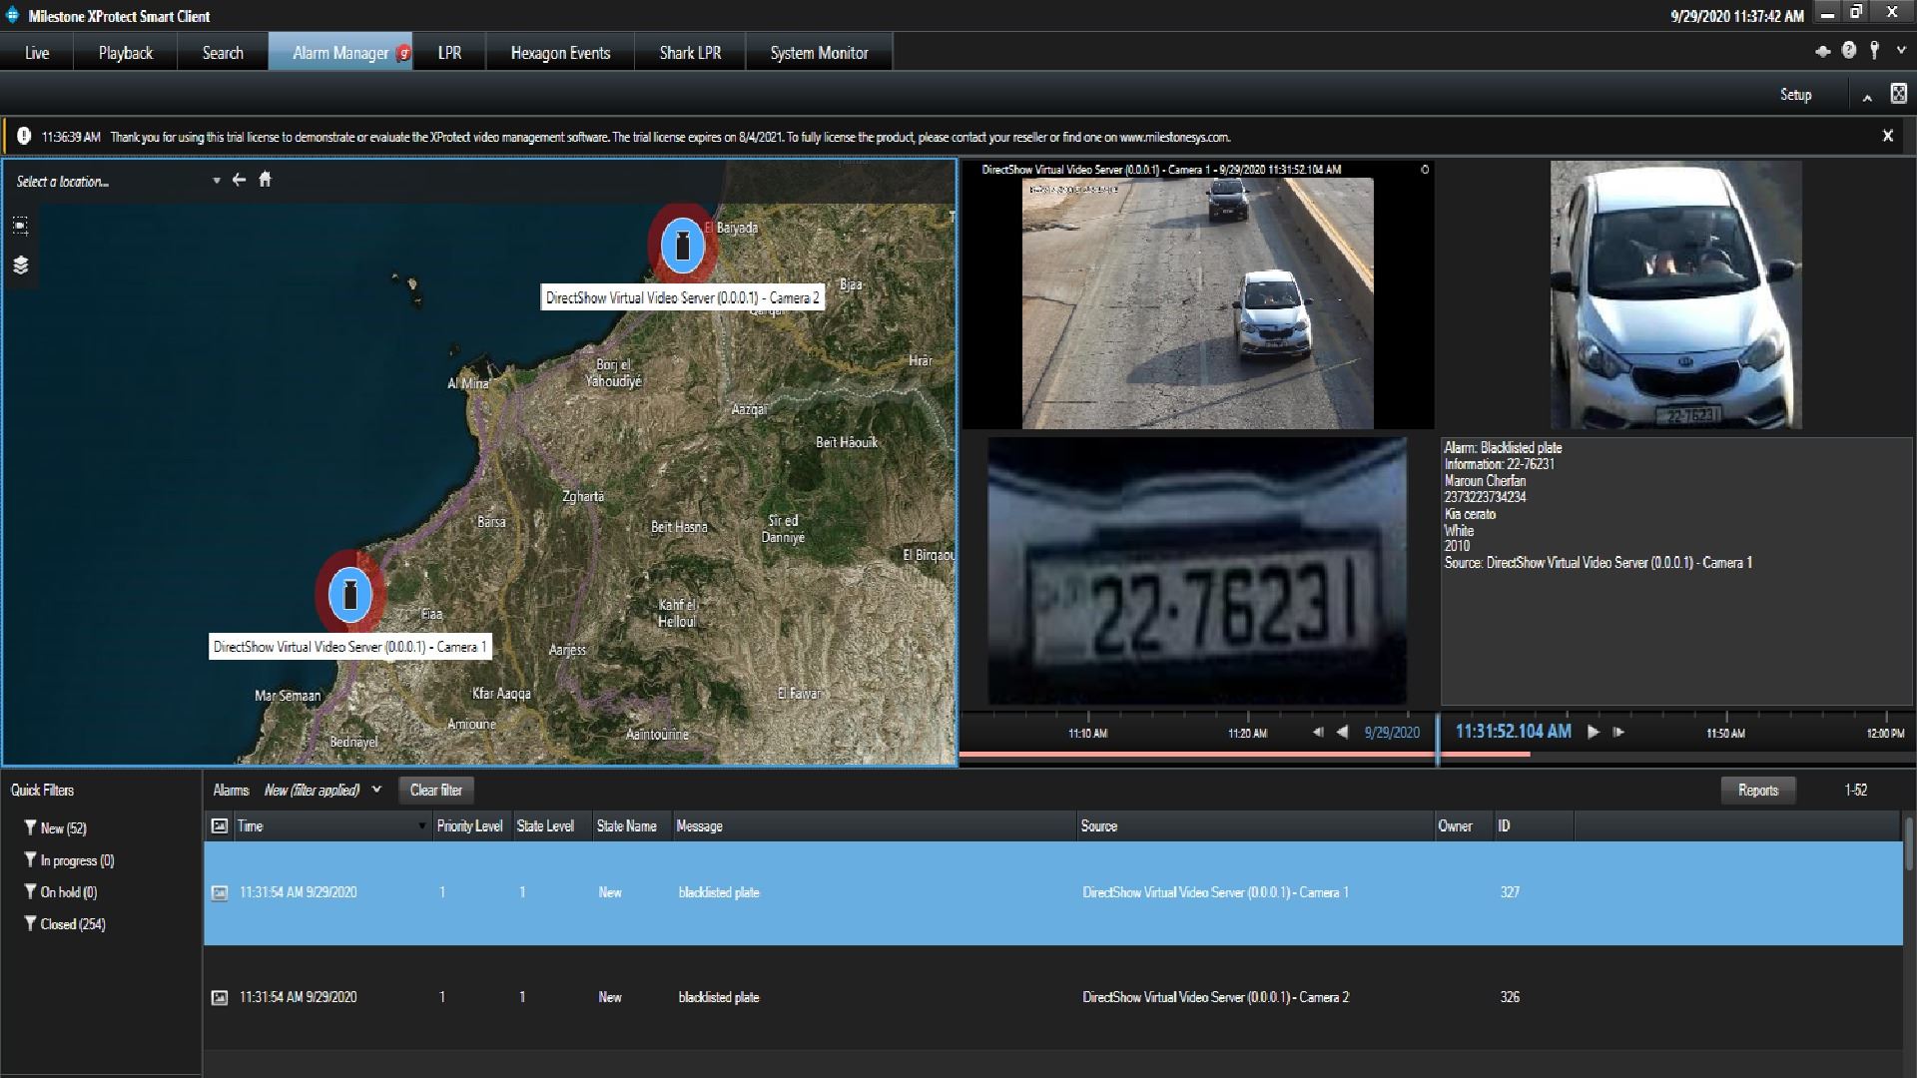Go back to previous map location
Screen dimensions: 1917x1078
pyautogui.click(x=239, y=180)
